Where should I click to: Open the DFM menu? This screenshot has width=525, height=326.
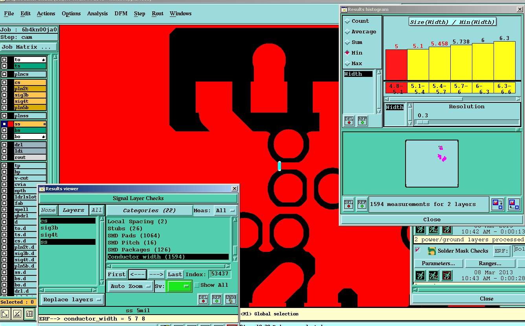(x=121, y=13)
